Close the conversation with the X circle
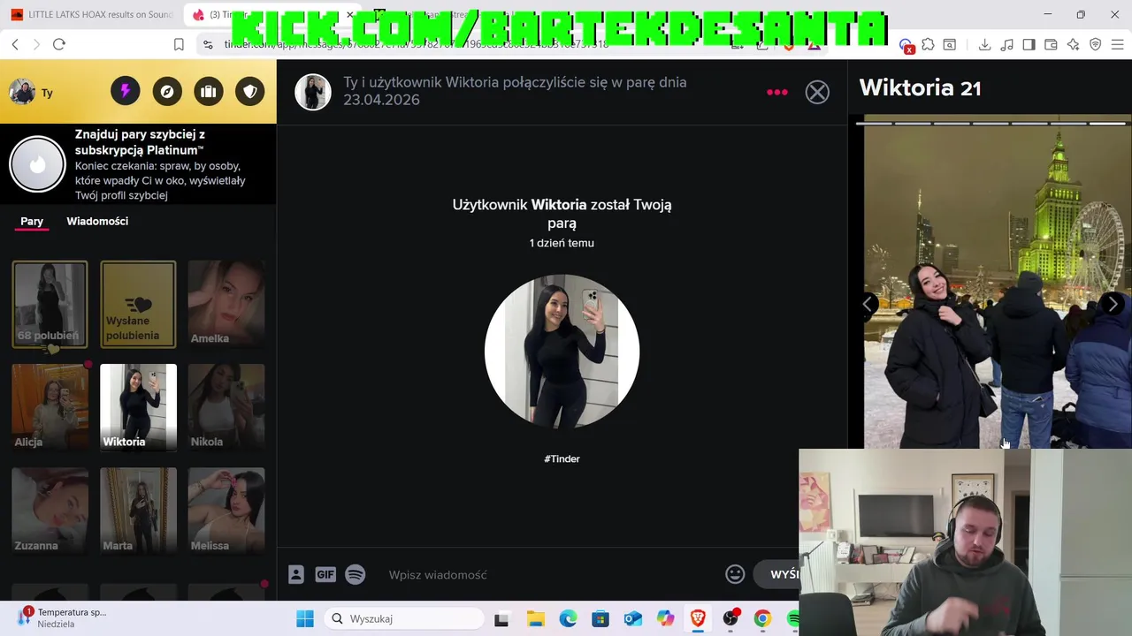This screenshot has width=1132, height=636. [817, 92]
